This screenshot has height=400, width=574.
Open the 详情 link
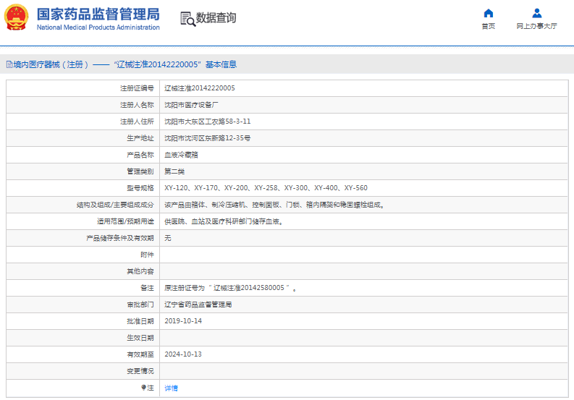coord(171,388)
